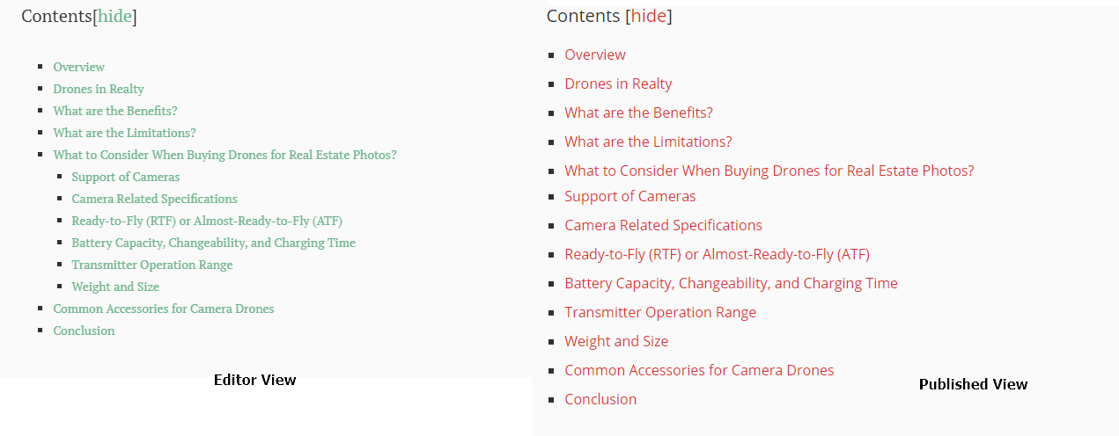Jump to red What to Consider When Buying Drones link
The height and width of the screenshot is (436, 1119).
tap(769, 171)
